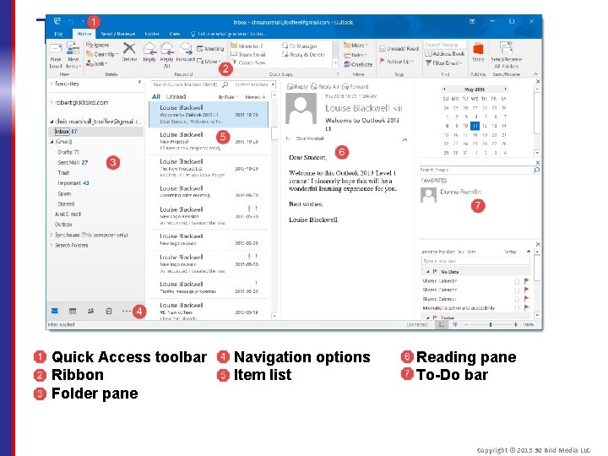Show Unread messages filter
The height and width of the screenshot is (456, 608).
(176, 96)
